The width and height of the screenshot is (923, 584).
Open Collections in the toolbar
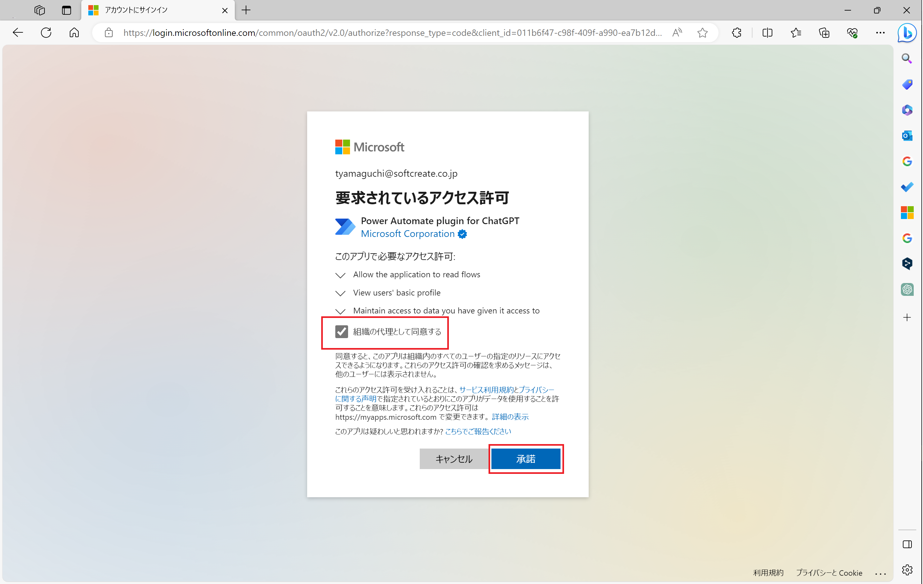[x=824, y=33]
